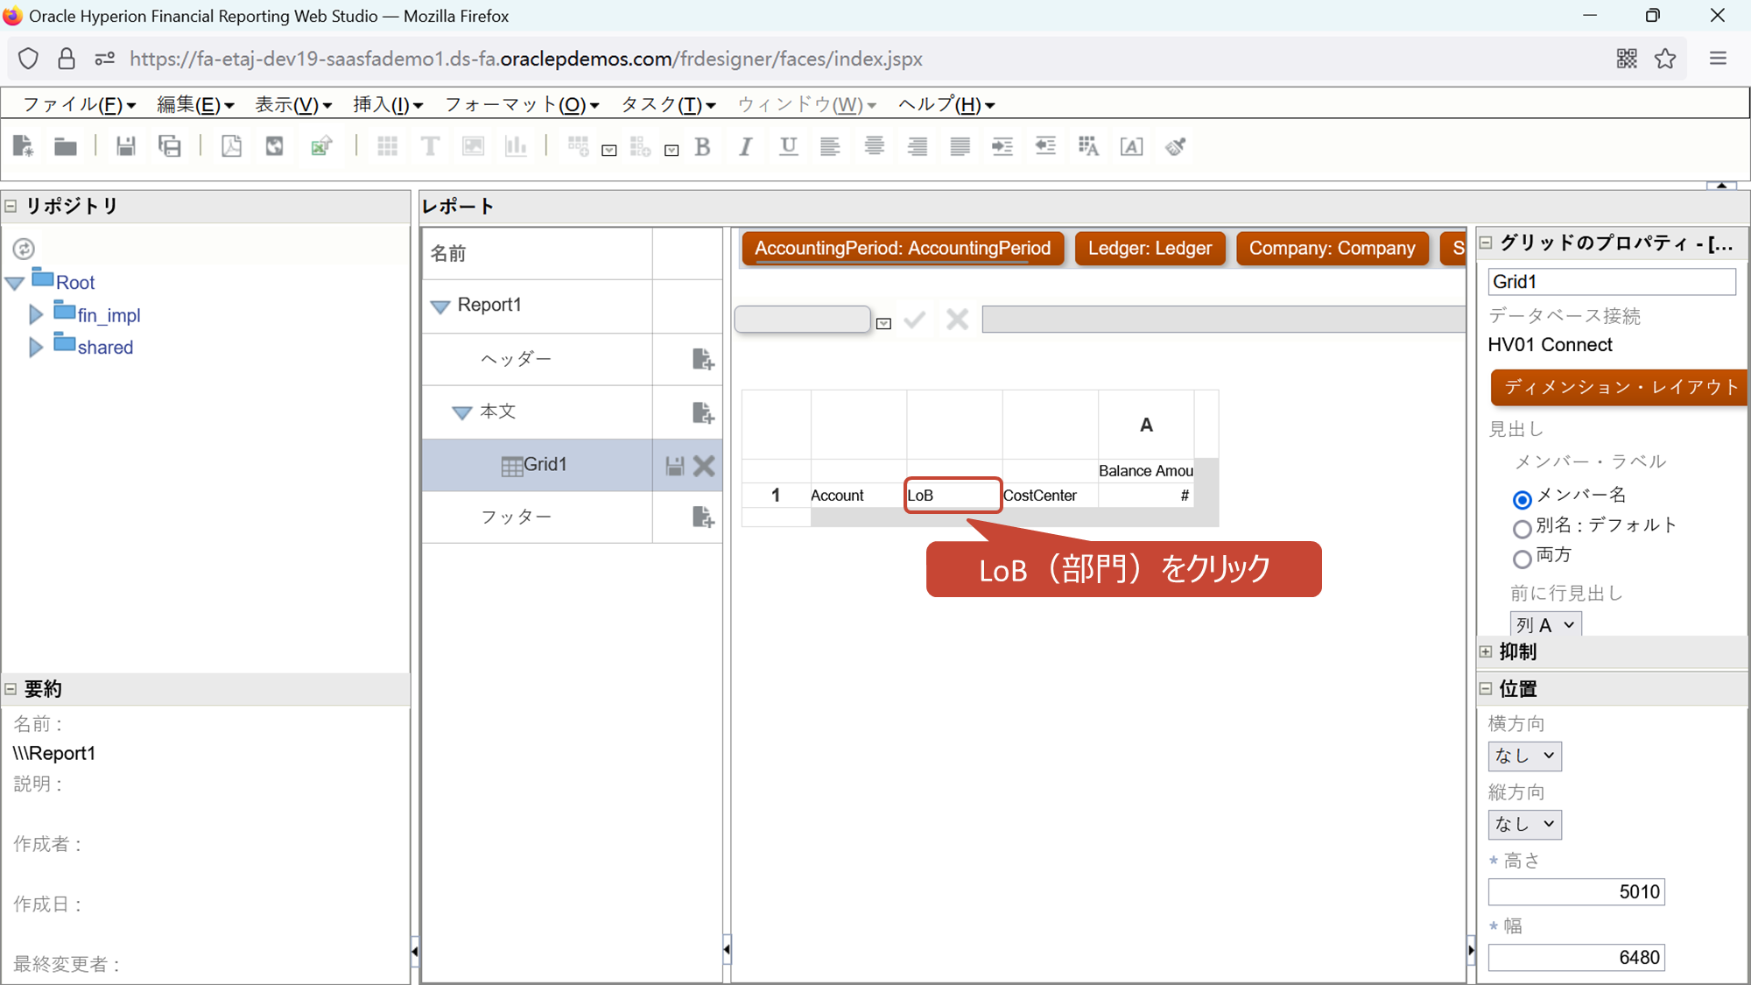The image size is (1751, 985).
Task: Click the Export to Excel icon
Action: pos(321,146)
